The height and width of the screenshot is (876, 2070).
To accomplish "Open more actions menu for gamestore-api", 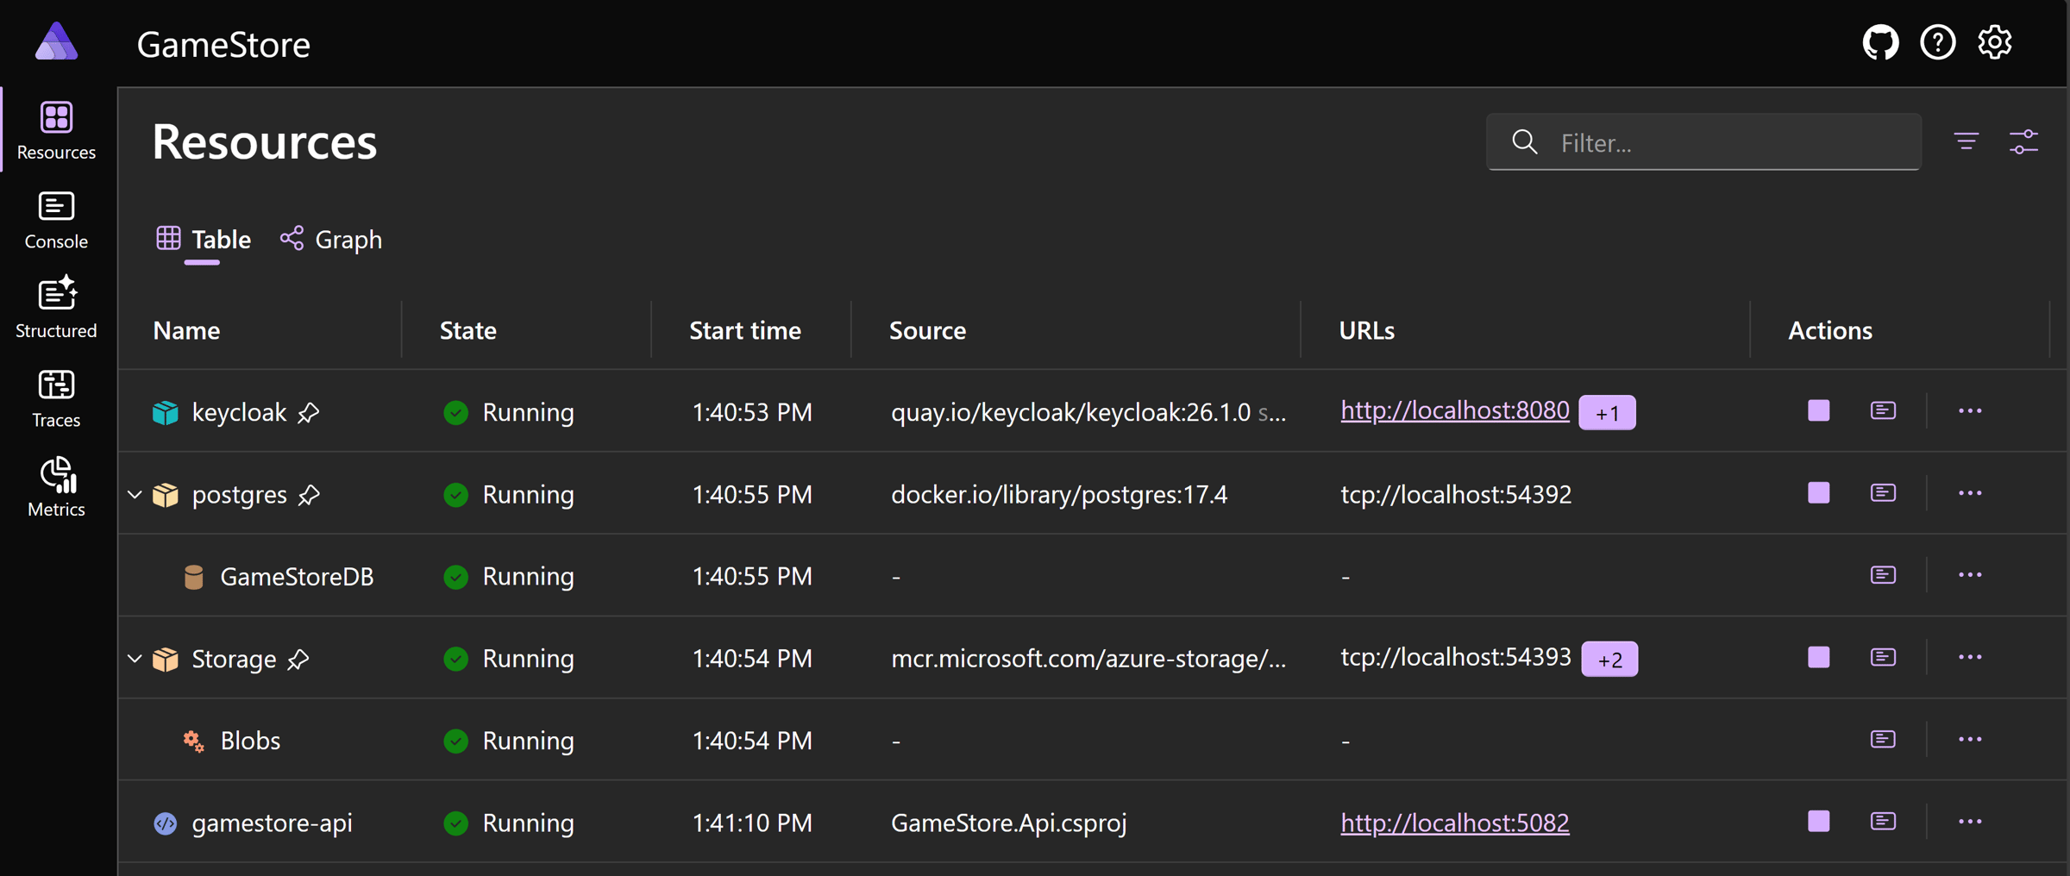I will (1970, 822).
